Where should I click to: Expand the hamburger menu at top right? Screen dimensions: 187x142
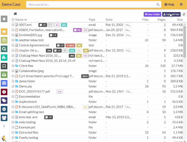coord(181,4)
